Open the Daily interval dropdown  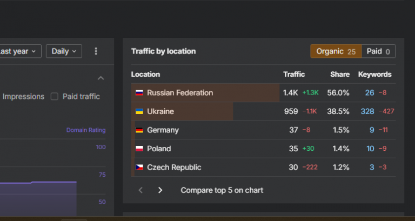[64, 51]
